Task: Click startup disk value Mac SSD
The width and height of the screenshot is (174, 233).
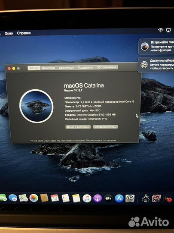Action: (x=95, y=110)
